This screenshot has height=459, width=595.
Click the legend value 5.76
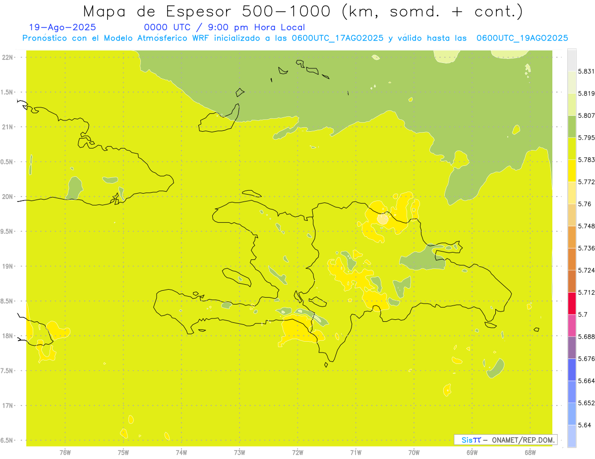click(584, 204)
